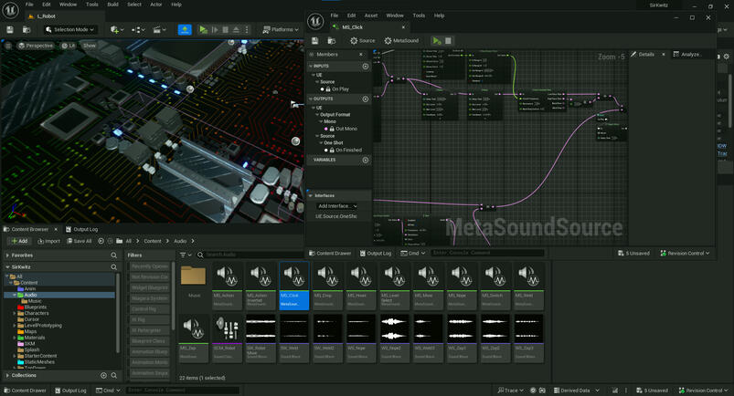Image resolution: width=734 pixels, height=396 pixels.
Task: Toggle the Blueprint Class filter
Action: tap(149, 341)
